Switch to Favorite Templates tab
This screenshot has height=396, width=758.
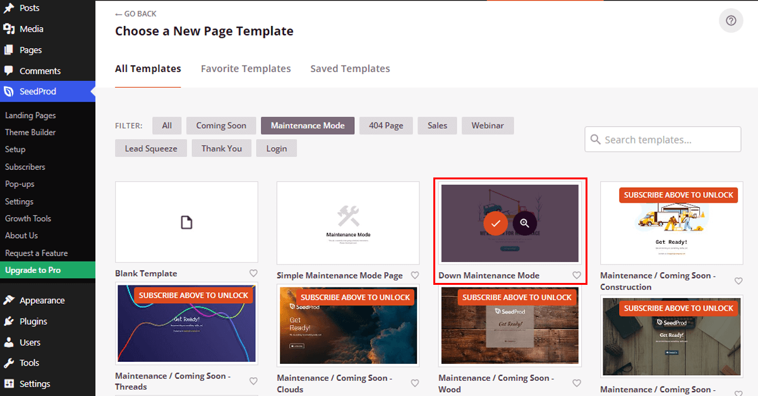pyautogui.click(x=246, y=69)
